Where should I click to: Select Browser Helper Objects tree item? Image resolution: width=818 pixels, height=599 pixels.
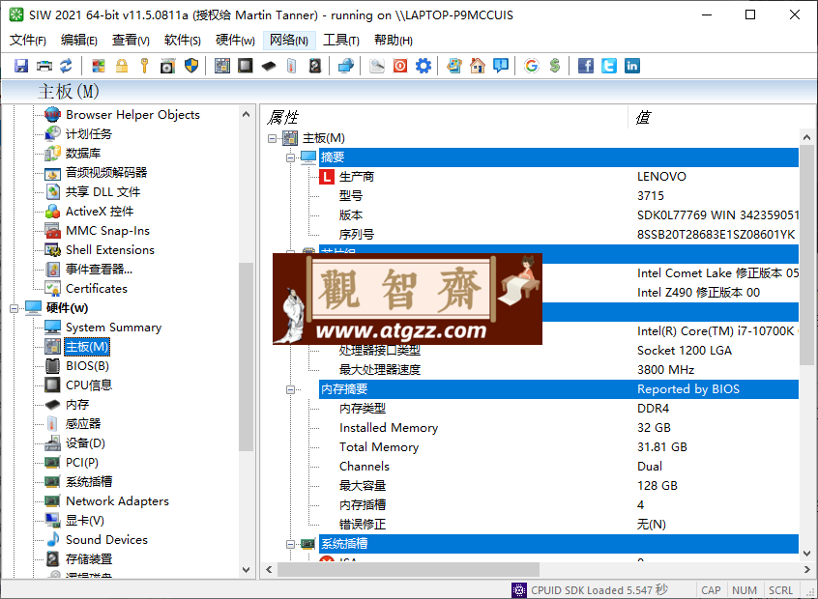click(x=132, y=115)
